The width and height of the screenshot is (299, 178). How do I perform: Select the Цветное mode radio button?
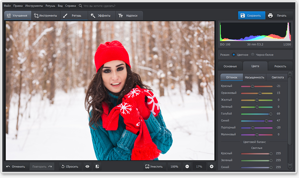point(234,55)
